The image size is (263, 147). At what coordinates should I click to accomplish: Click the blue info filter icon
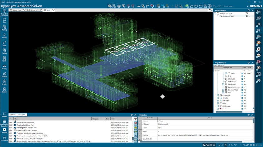(135, 136)
